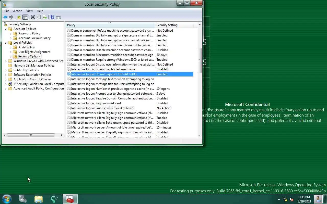This screenshot has width=327, height=204.
Task: Click the tree pane horizontal scrollbar thumb
Action: (x=31, y=135)
